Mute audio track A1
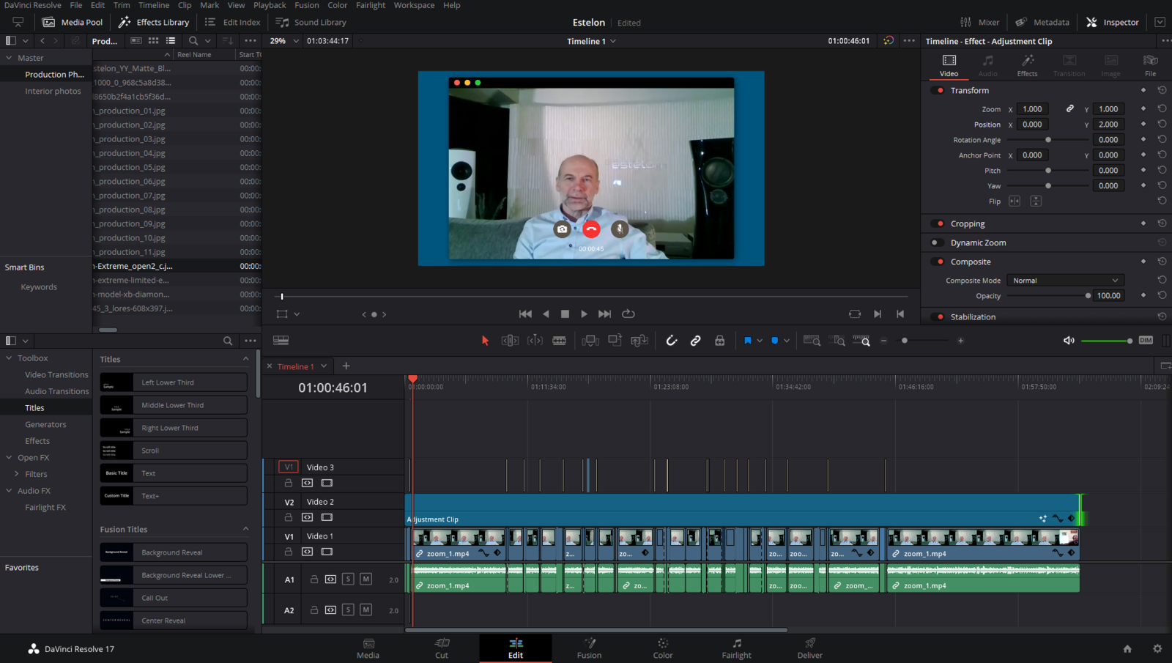 click(366, 579)
